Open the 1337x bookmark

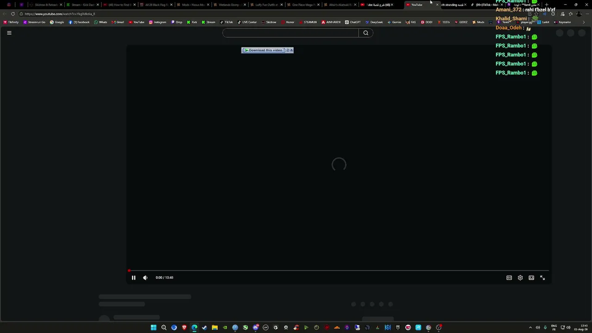point(443,22)
